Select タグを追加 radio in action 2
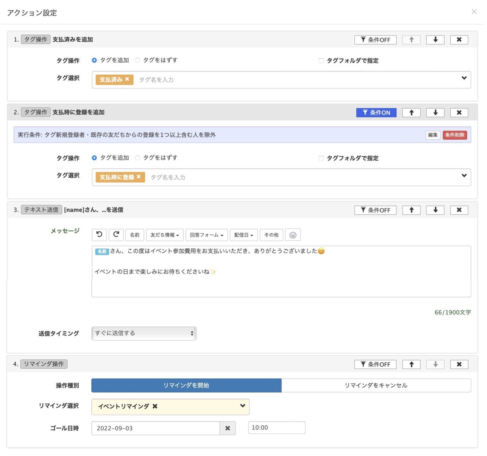Screen dimensions: 487x456 click(94, 158)
